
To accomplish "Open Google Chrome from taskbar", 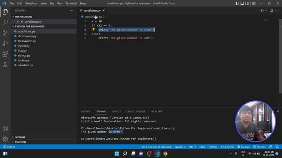I will click(x=165, y=154).
